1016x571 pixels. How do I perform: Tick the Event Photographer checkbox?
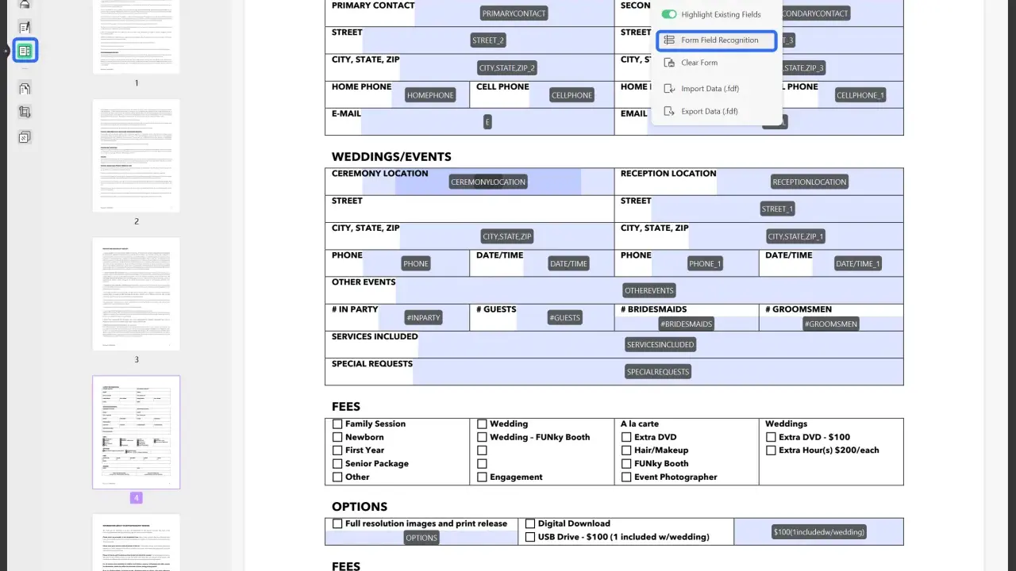click(x=626, y=477)
